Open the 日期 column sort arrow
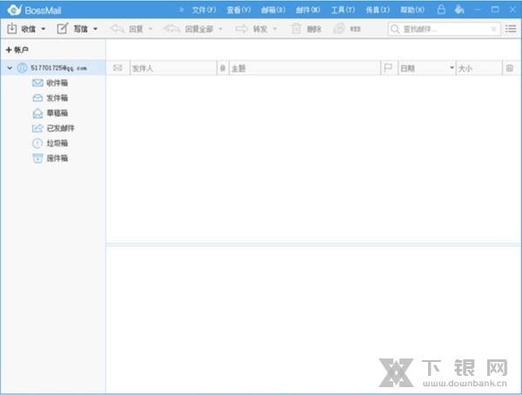522x395 pixels. tap(452, 68)
